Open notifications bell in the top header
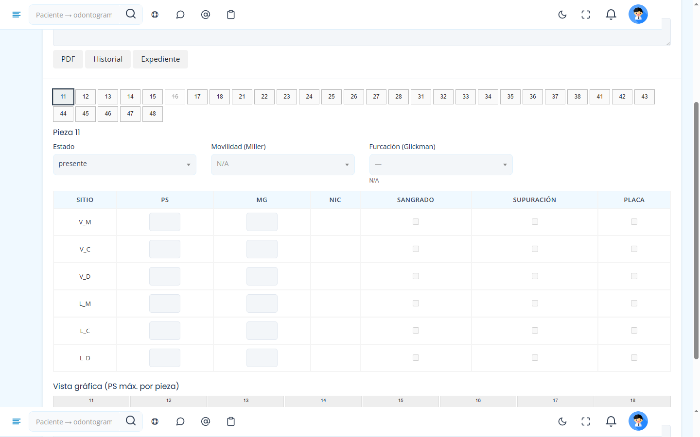 click(611, 15)
